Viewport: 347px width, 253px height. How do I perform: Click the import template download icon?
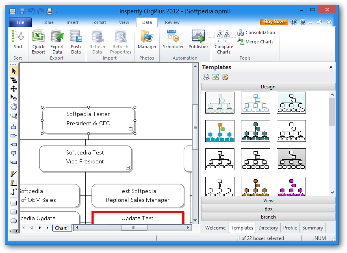tap(215, 77)
